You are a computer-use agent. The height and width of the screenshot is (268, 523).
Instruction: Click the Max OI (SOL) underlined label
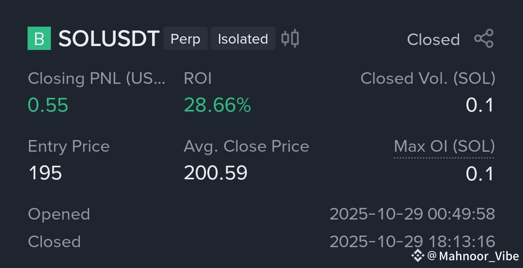coord(444,147)
